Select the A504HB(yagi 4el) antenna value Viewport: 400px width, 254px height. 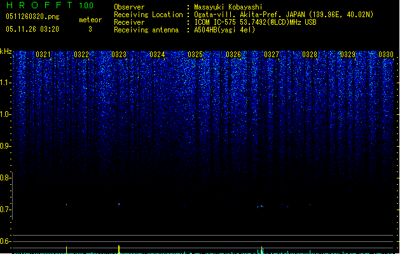(224, 30)
